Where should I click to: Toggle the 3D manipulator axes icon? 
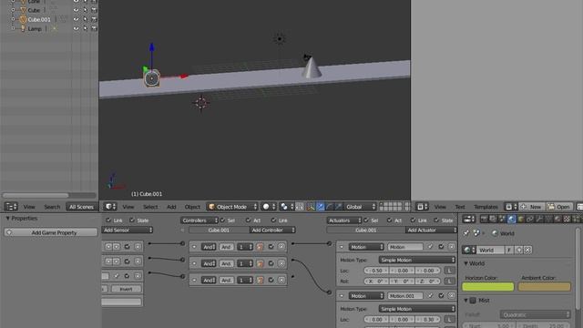(311, 207)
